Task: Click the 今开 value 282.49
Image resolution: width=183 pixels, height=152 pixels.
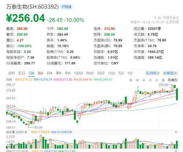Action: 63,29
